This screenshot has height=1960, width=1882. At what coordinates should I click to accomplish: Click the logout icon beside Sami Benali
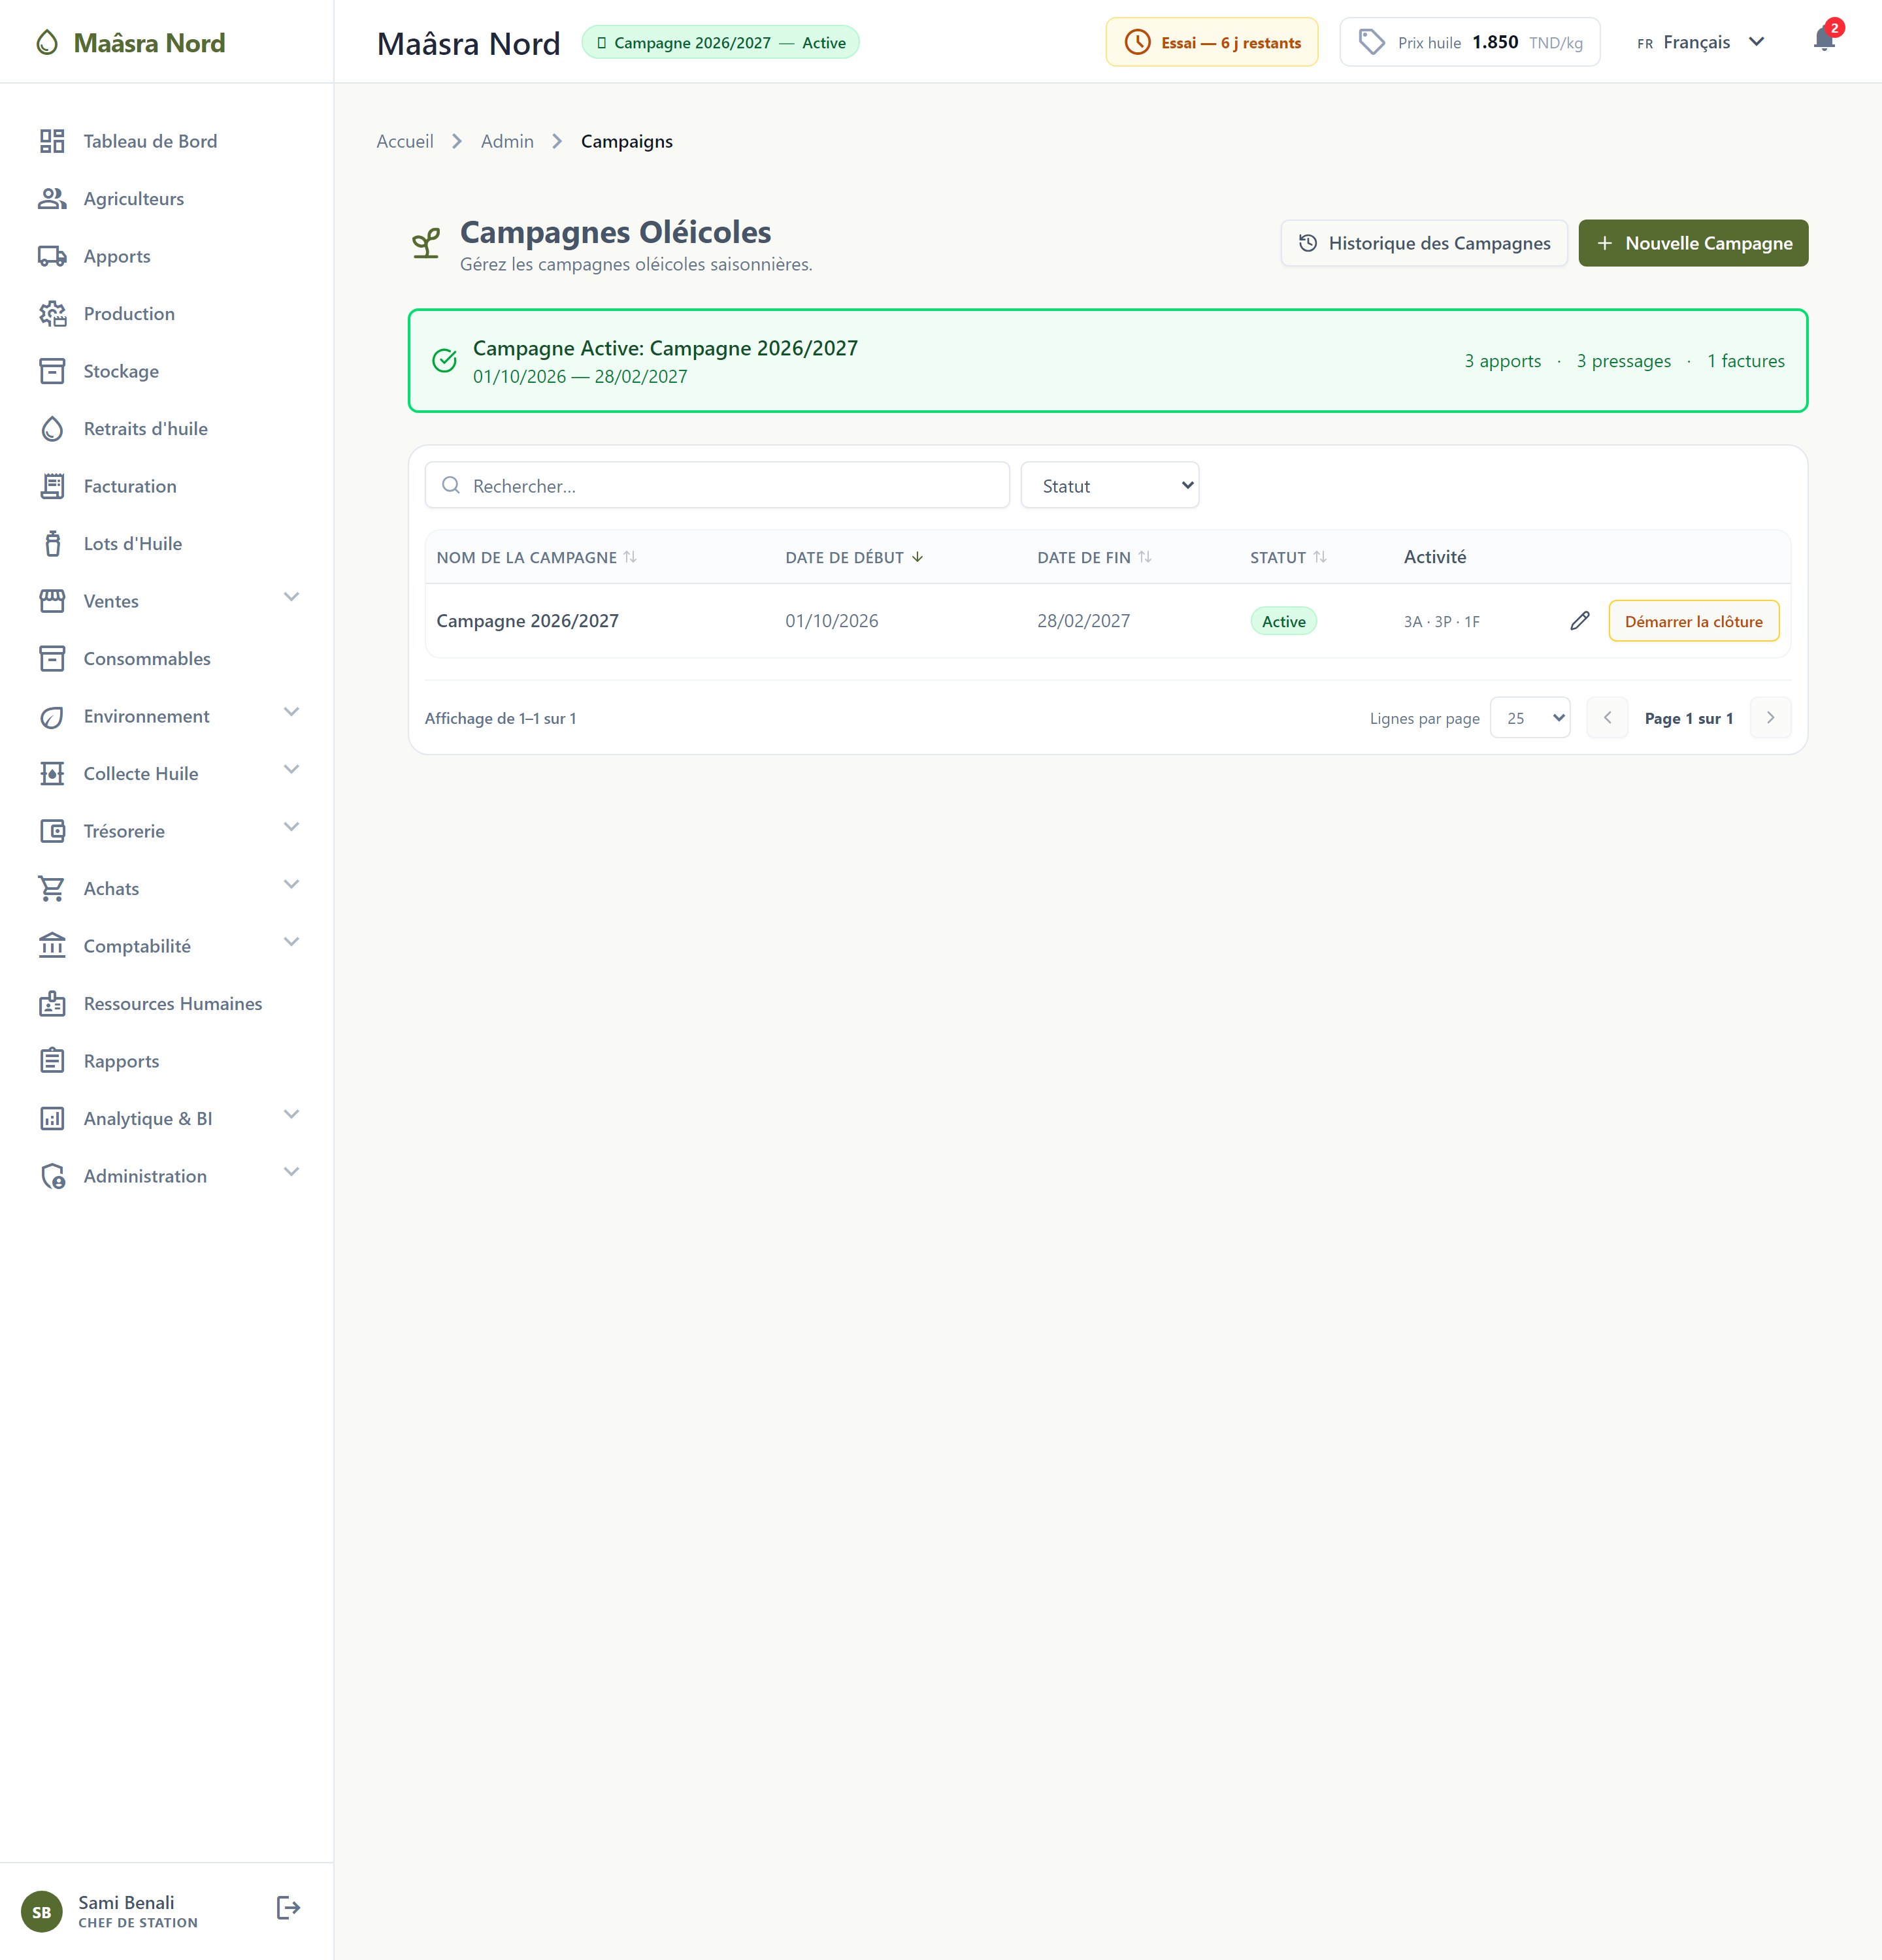[x=288, y=1908]
